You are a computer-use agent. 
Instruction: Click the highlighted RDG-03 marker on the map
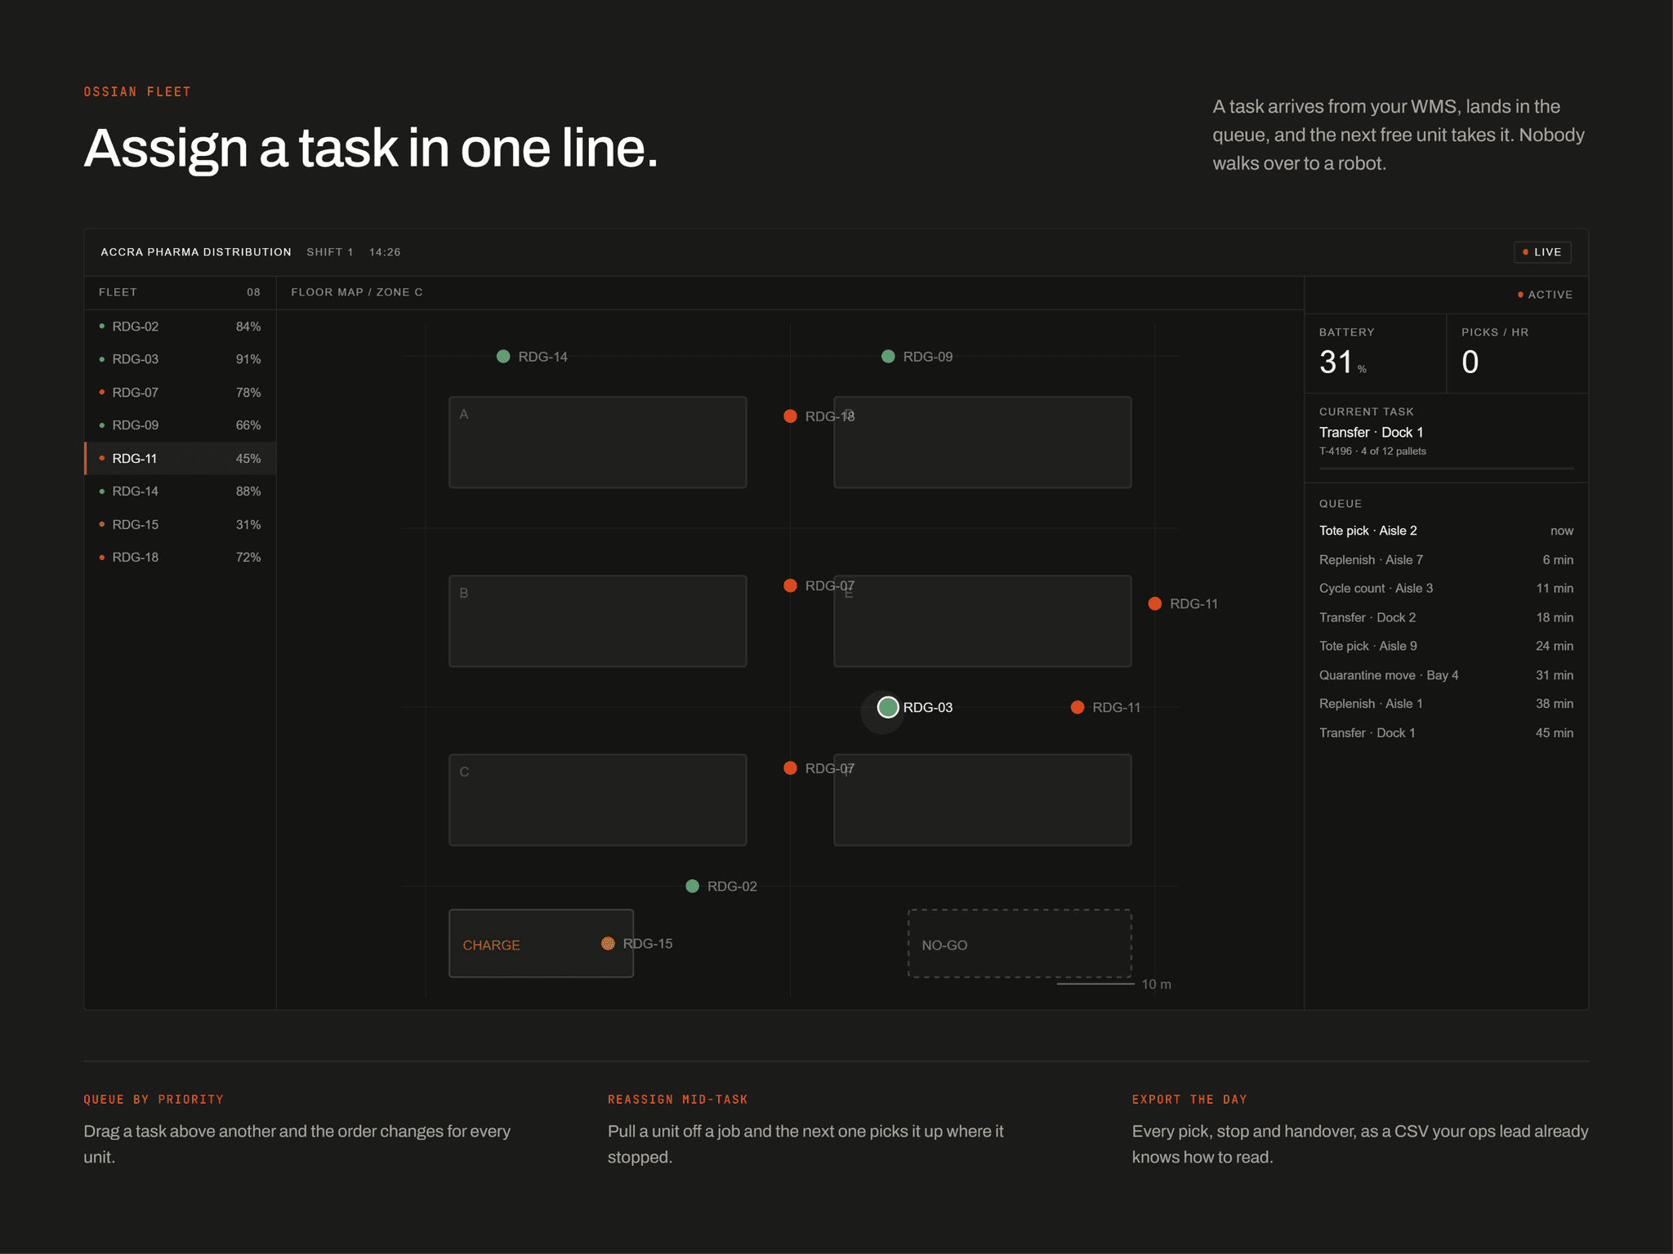[x=888, y=707]
